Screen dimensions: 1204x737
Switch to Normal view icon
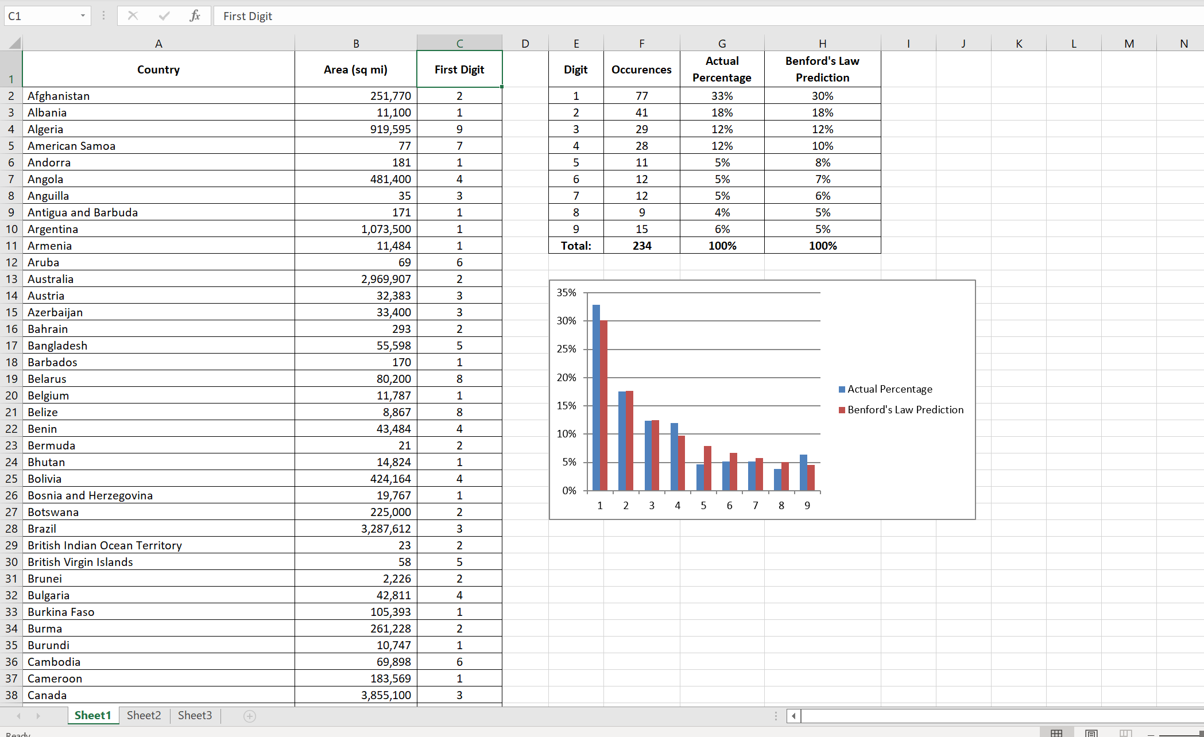tap(1056, 733)
